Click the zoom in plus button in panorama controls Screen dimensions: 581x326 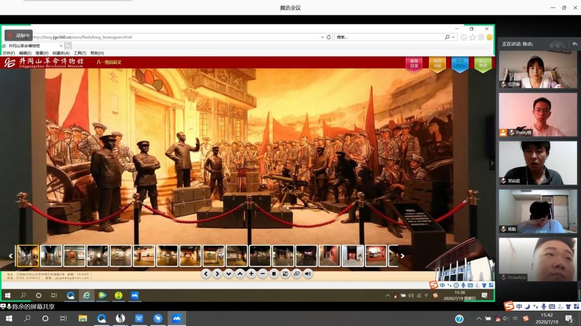click(x=251, y=274)
